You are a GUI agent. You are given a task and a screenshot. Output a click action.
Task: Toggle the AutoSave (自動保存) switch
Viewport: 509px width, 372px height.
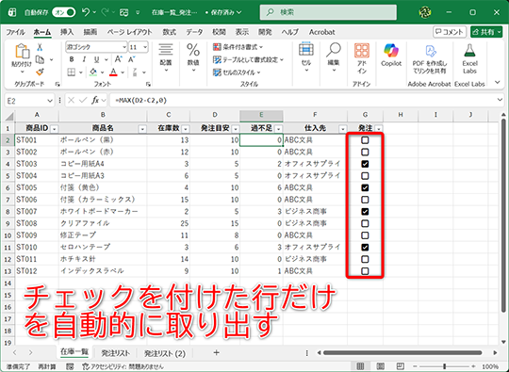pyautogui.click(x=64, y=12)
